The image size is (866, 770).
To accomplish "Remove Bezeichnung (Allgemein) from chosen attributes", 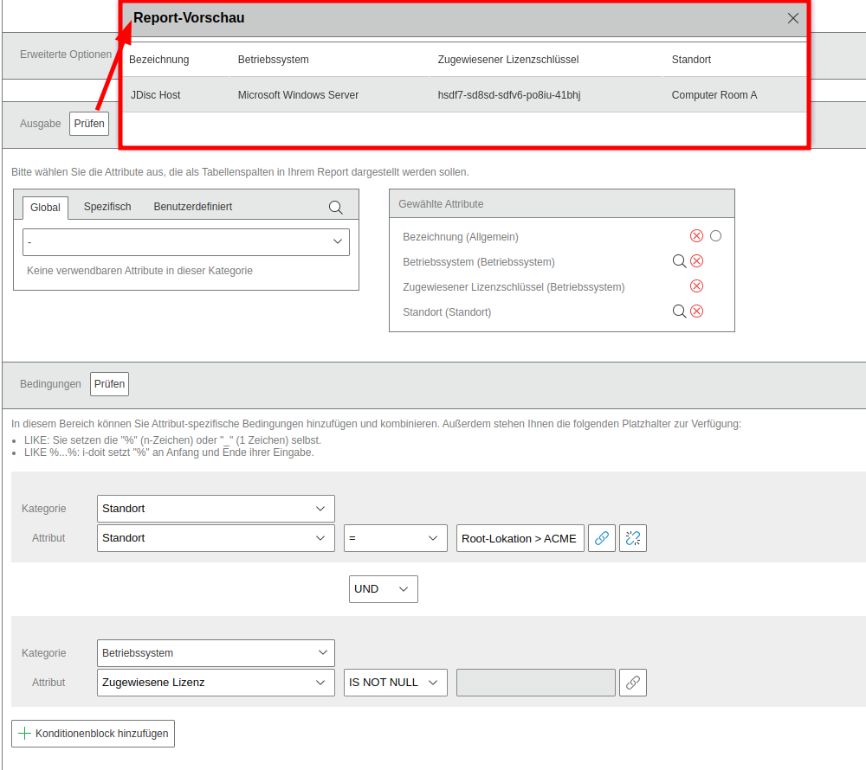I will (x=696, y=236).
